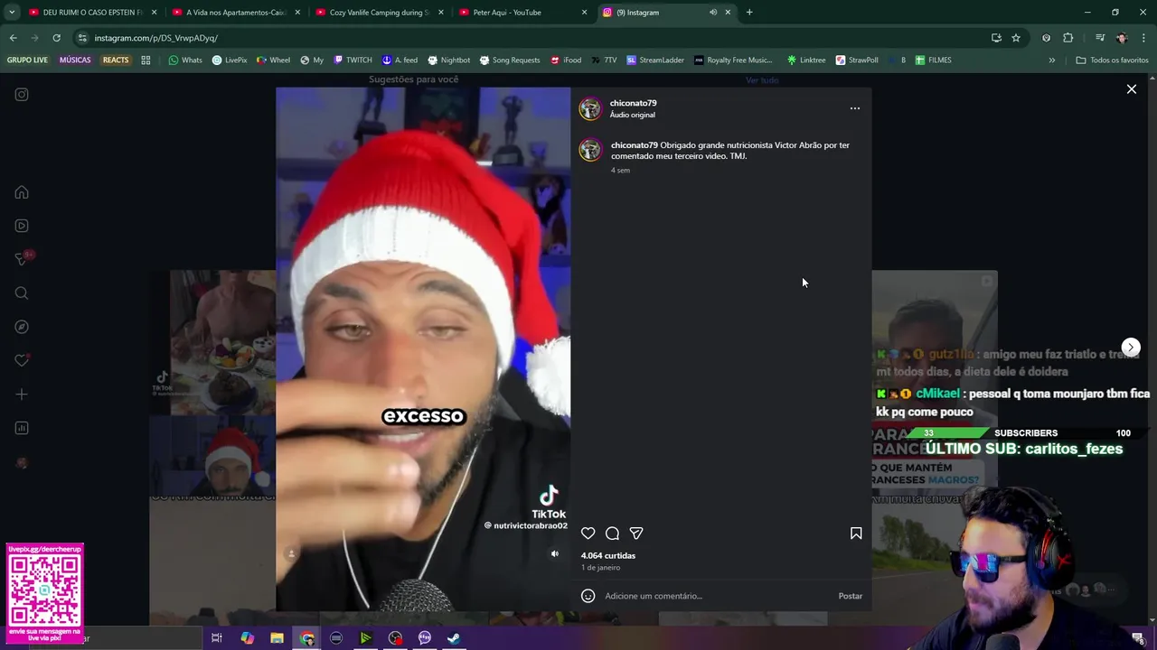Click the Postar button
The width and height of the screenshot is (1157, 650).
(x=850, y=596)
